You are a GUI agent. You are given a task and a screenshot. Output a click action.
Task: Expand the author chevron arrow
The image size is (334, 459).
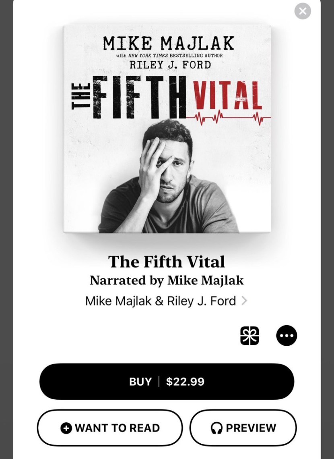pos(244,301)
